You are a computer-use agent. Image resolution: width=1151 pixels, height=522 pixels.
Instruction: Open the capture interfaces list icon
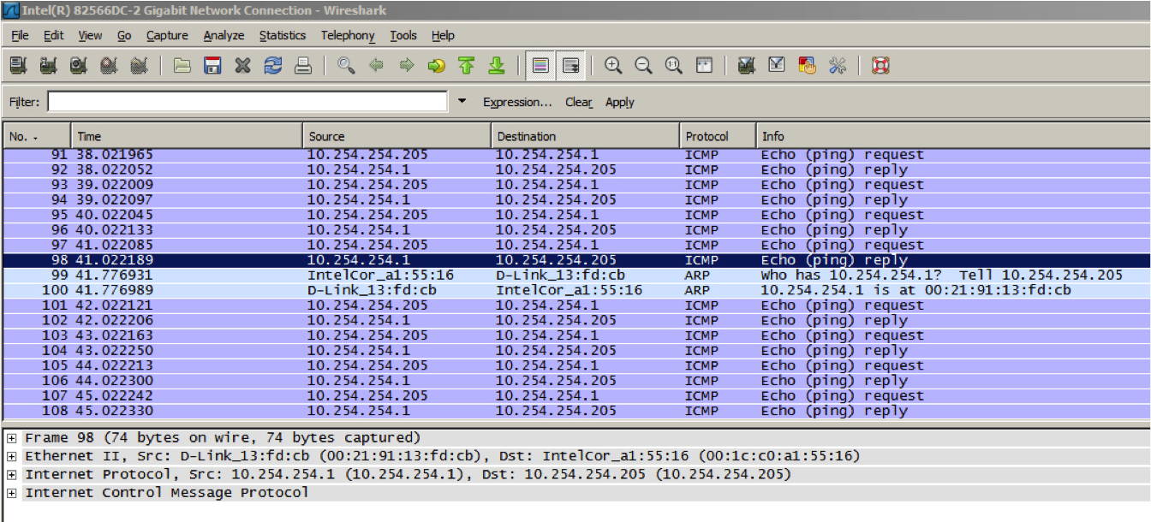tap(18, 66)
